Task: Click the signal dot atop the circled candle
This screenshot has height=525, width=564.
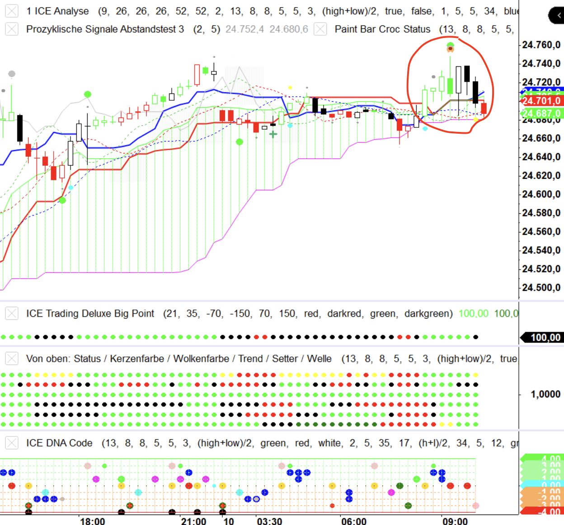Action: pos(450,46)
